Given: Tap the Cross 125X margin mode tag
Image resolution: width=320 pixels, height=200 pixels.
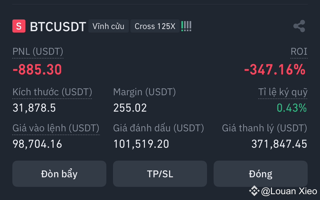Looking at the screenshot, I should (155, 26).
